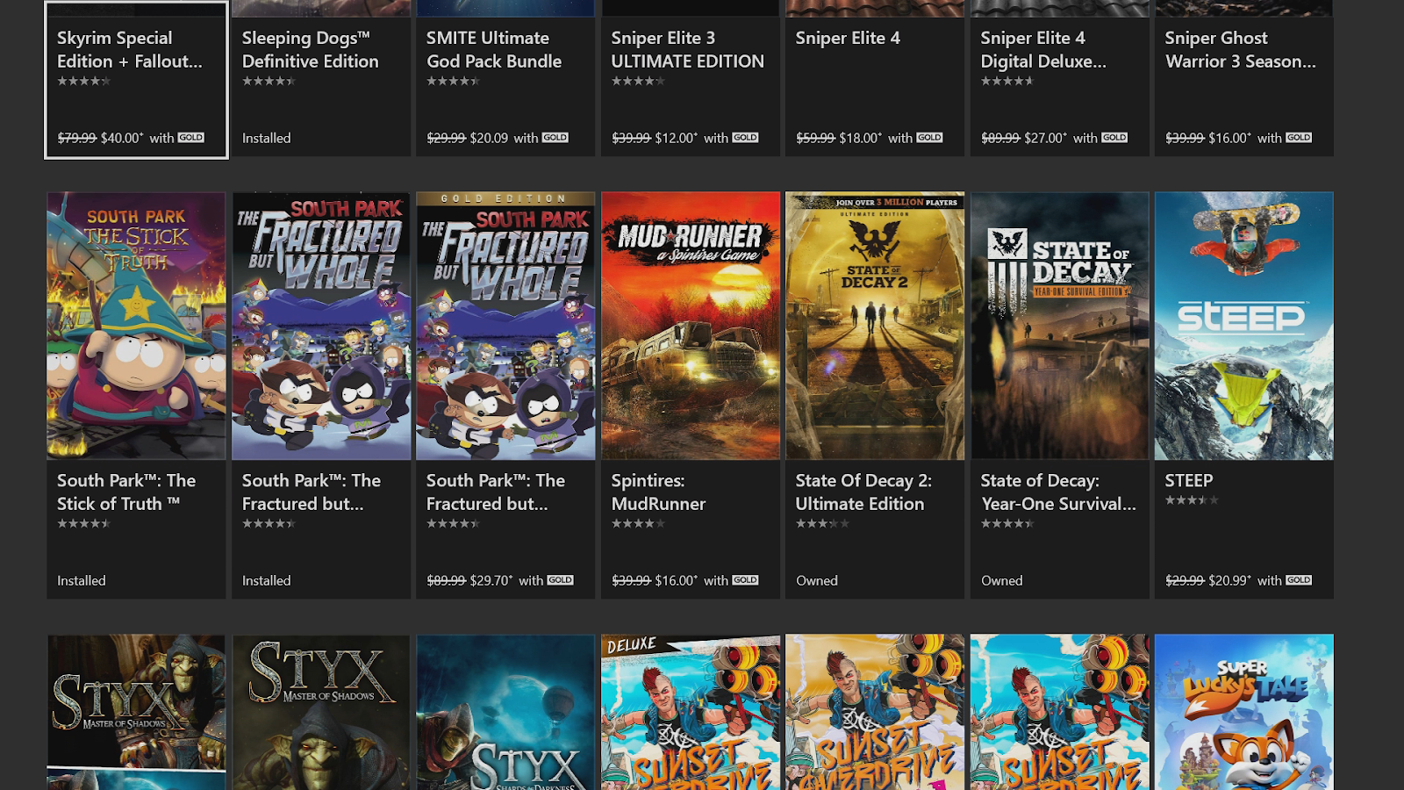This screenshot has height=790, width=1404.
Task: Select the "STEEP" title text
Action: pyautogui.click(x=1189, y=481)
